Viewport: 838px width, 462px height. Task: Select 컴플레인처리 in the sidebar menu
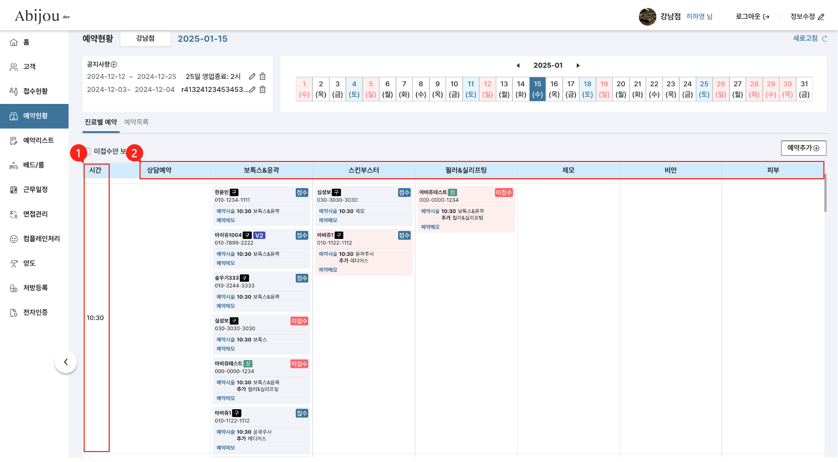(x=41, y=239)
